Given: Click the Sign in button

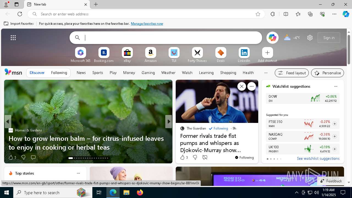Looking at the screenshot, I should 329,38.
